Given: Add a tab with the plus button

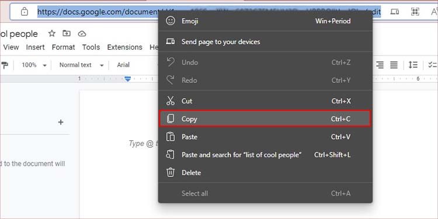Looking at the screenshot, I should [x=61, y=122].
